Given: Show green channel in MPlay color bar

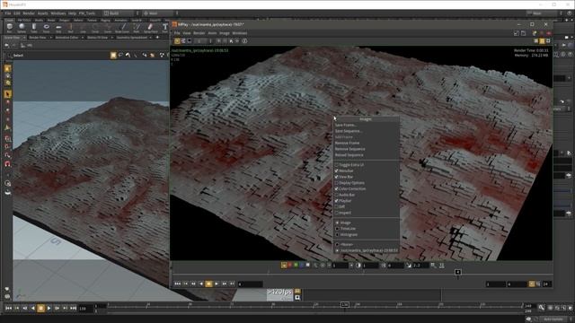Looking at the screenshot, I should (x=296, y=265).
